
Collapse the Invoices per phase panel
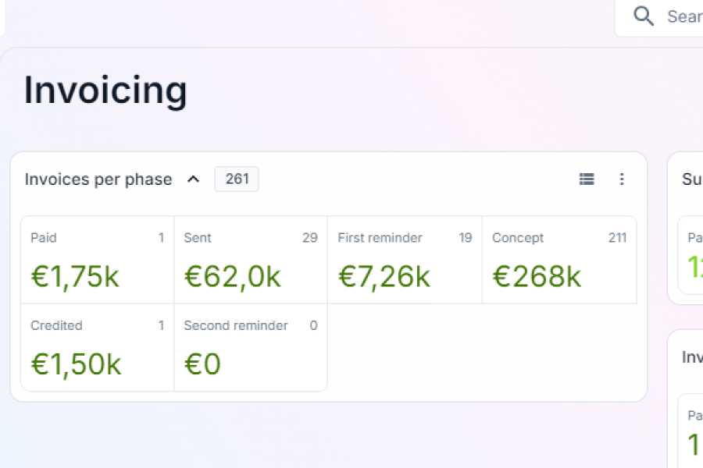(x=194, y=179)
